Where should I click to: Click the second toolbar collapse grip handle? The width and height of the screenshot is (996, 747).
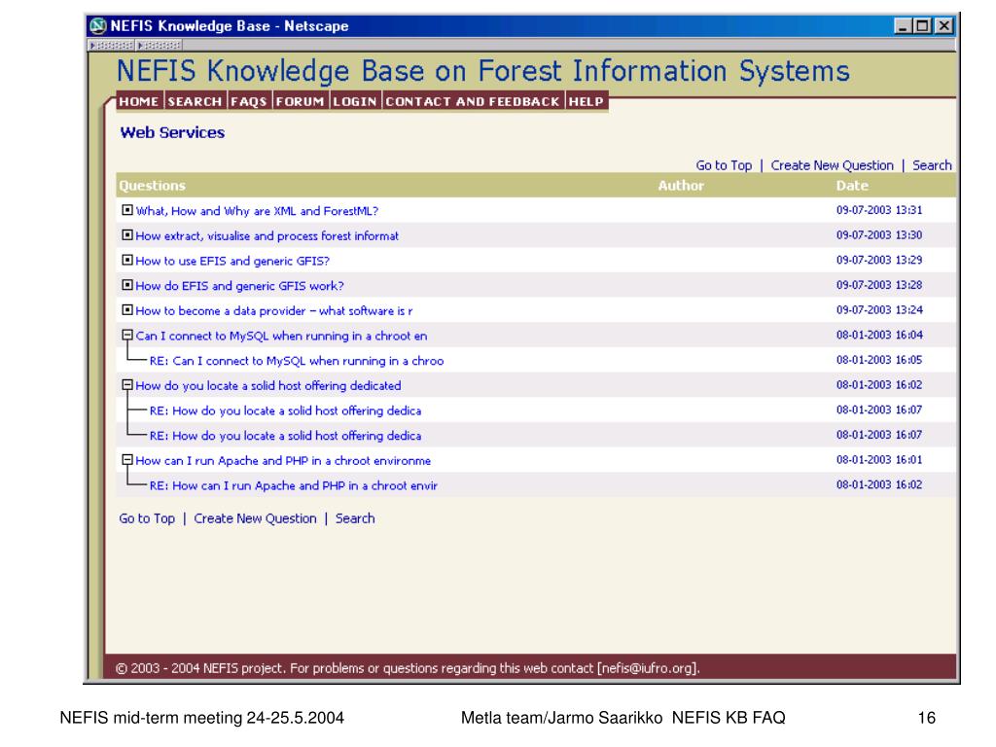(159, 45)
